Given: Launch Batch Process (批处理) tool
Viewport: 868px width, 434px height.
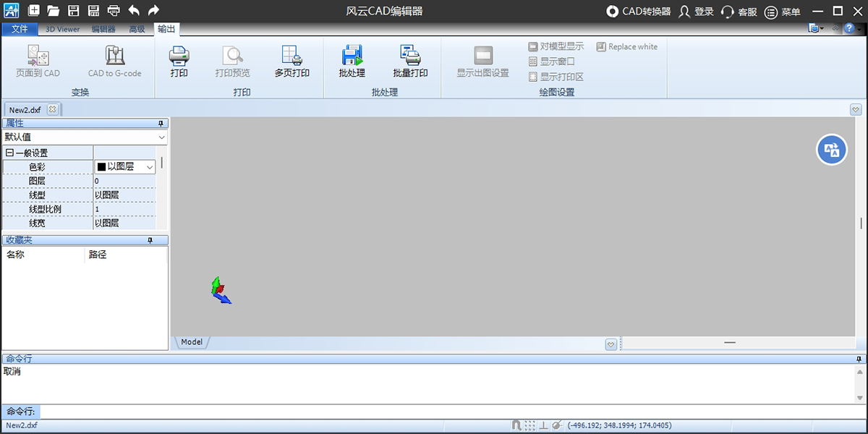Looking at the screenshot, I should (x=352, y=61).
